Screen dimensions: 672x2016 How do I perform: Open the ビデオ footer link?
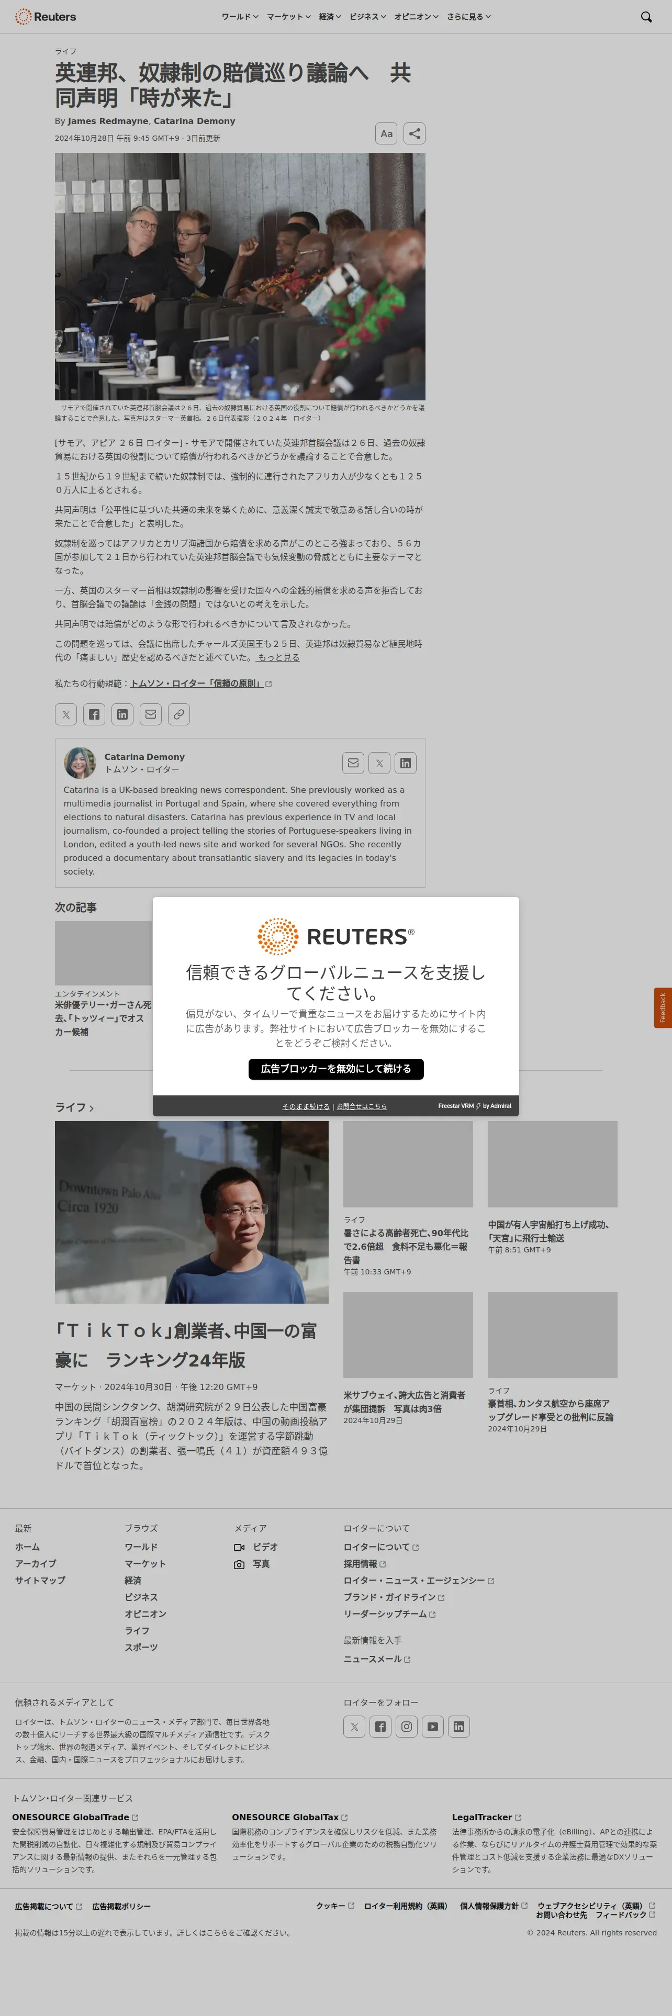tap(256, 1547)
